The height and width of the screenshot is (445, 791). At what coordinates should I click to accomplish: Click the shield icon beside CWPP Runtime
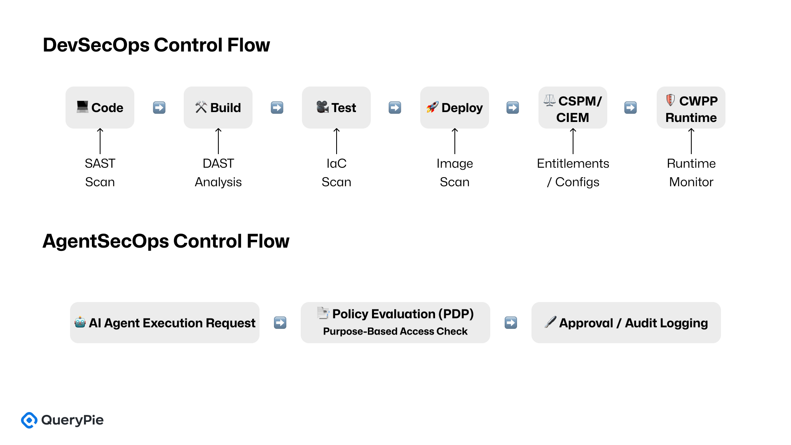[670, 100]
